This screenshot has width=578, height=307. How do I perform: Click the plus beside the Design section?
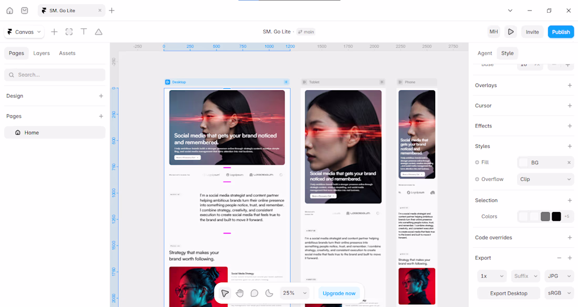click(x=101, y=96)
